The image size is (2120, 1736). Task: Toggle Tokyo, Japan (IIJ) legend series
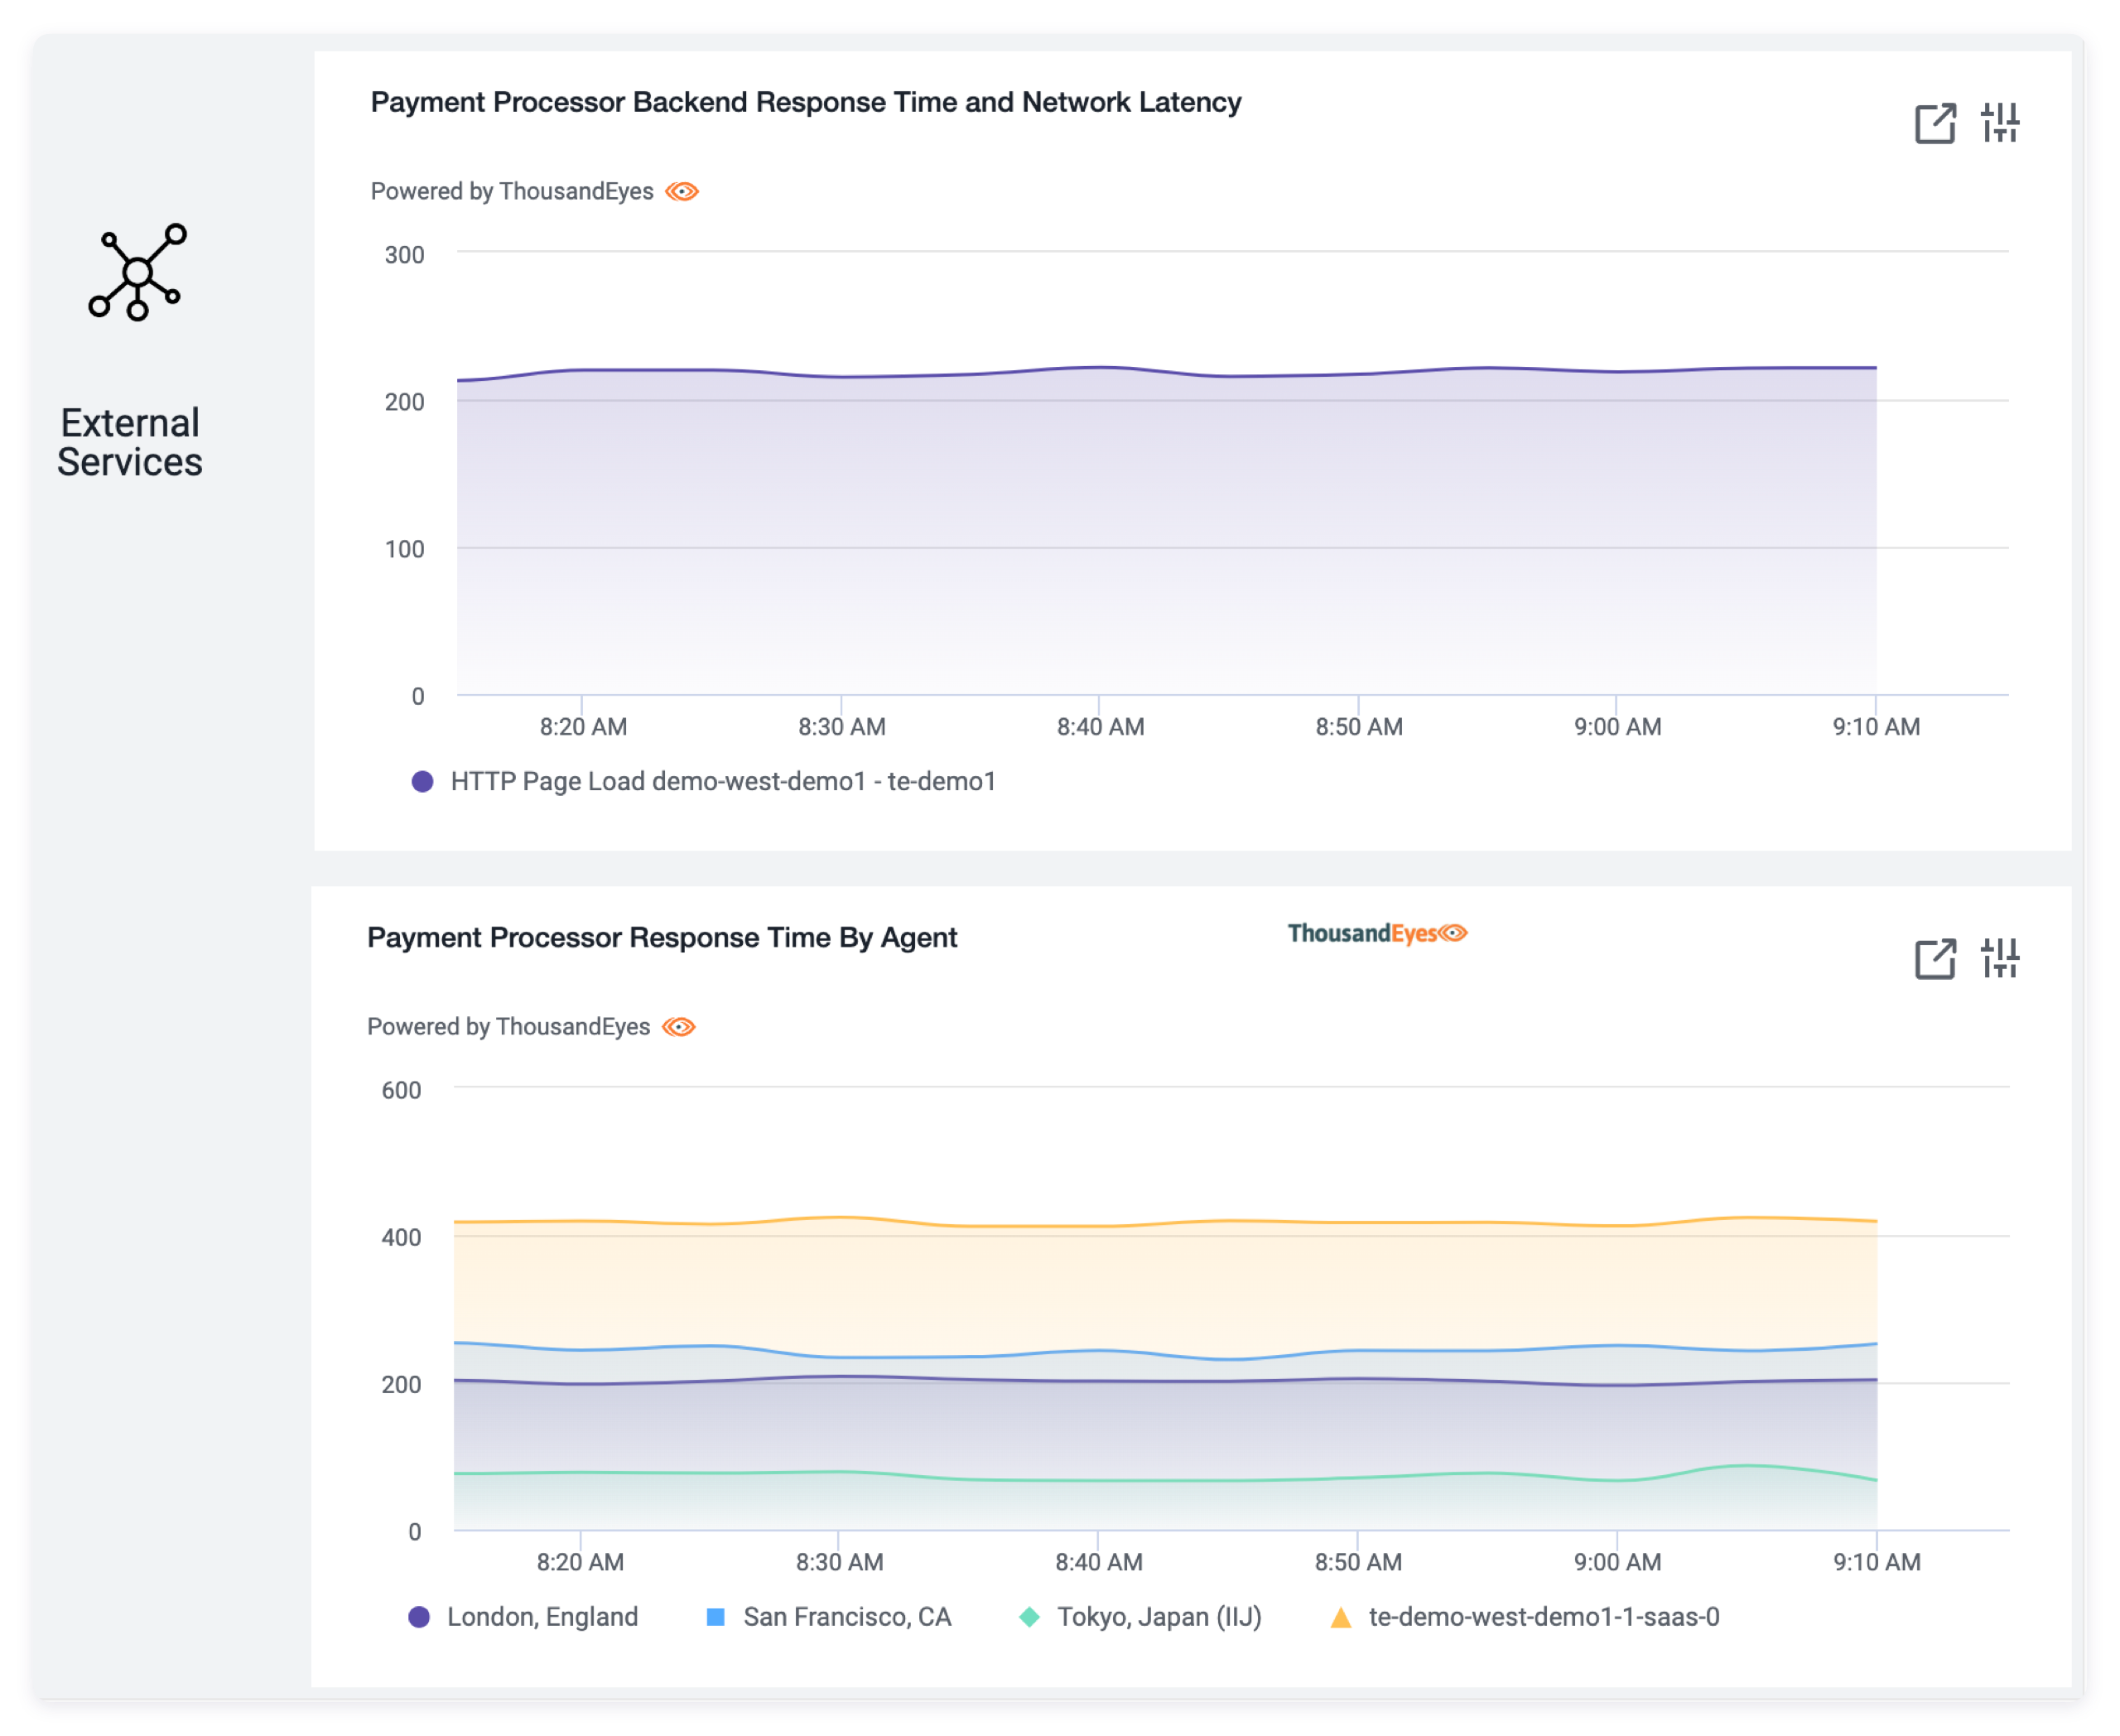coord(1140,1617)
